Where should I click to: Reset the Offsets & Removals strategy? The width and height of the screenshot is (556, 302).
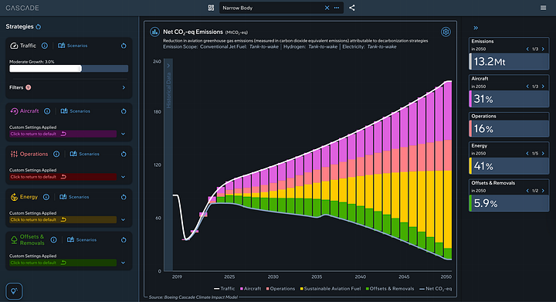[124, 240]
